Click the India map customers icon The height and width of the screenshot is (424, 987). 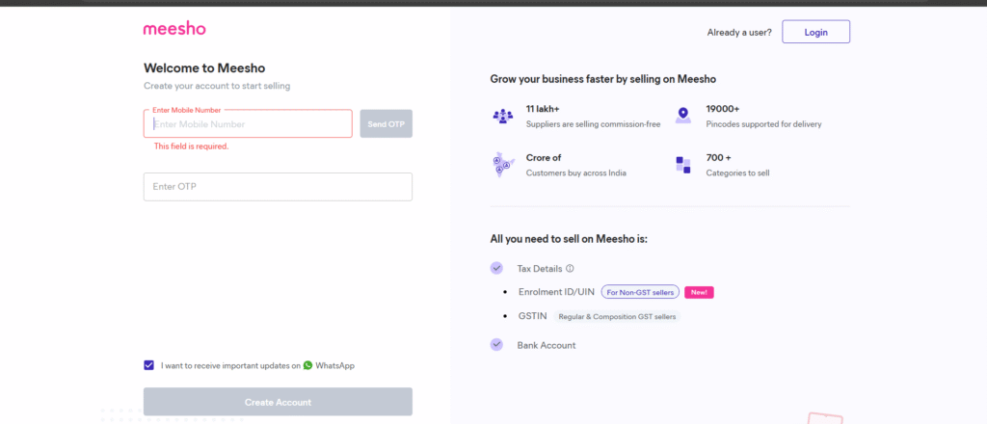tap(501, 165)
